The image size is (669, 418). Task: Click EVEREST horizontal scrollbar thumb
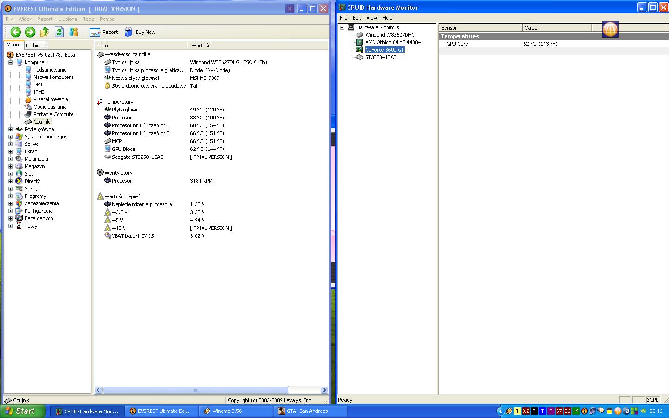pyautogui.click(x=196, y=390)
